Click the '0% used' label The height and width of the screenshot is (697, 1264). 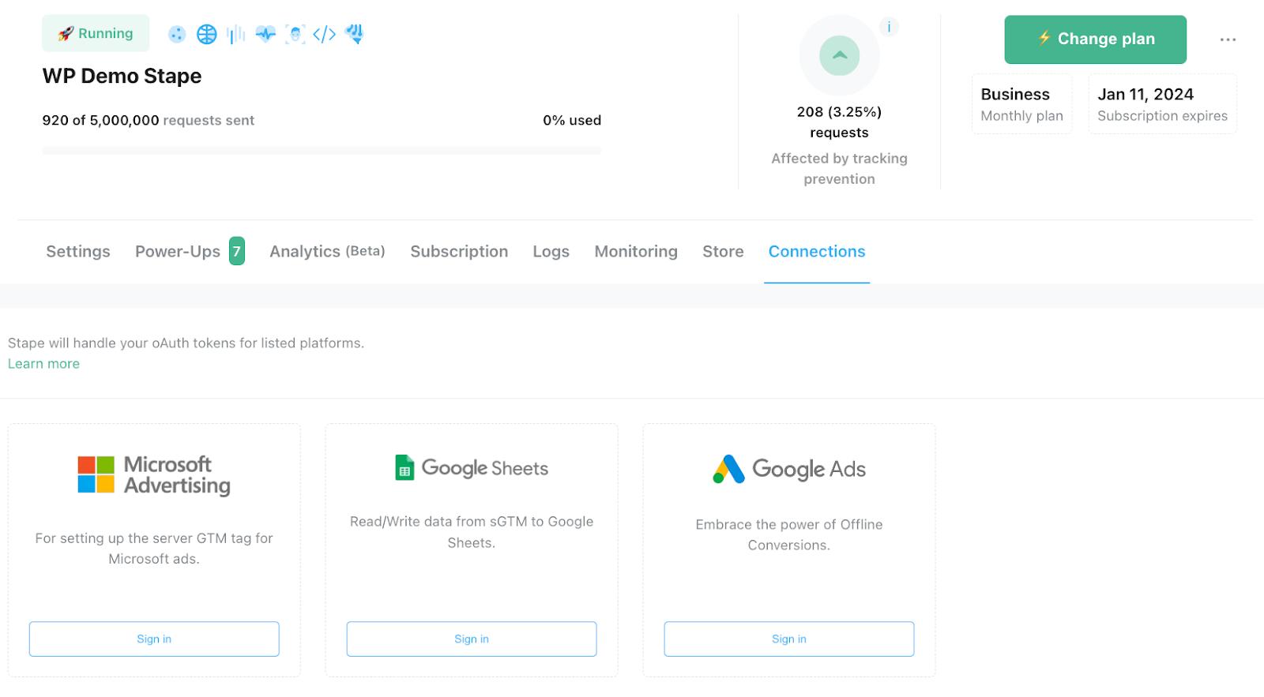pyautogui.click(x=572, y=120)
